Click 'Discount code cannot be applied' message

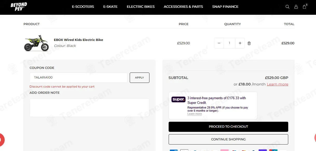(62, 87)
